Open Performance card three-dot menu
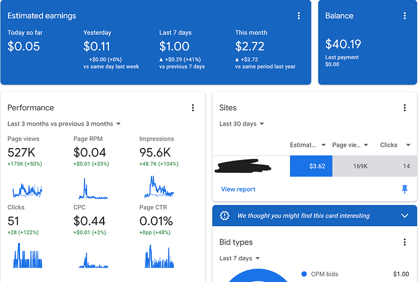The width and height of the screenshot is (418, 282). [x=193, y=107]
